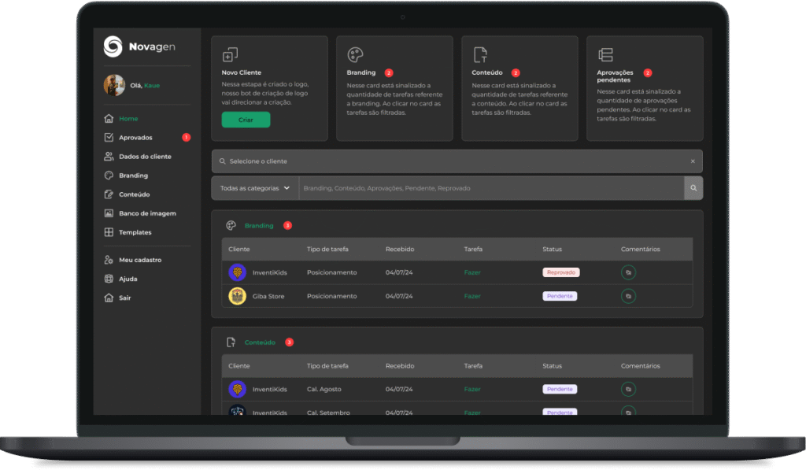Expand the Todas as categorias dropdown
Image resolution: width=806 pixels, height=470 pixels.
(x=255, y=188)
